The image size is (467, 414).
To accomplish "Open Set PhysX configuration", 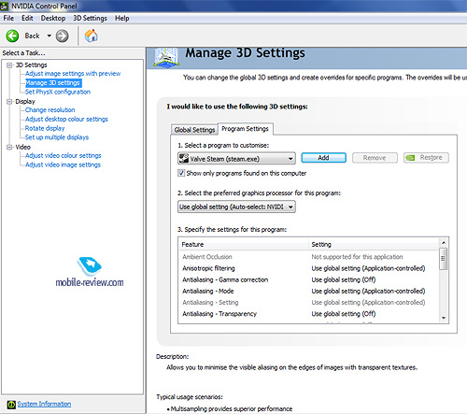I will pos(58,92).
